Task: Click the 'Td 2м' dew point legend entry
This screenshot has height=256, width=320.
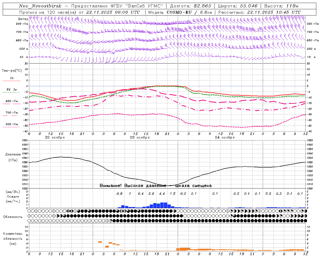Action: pos(11,89)
